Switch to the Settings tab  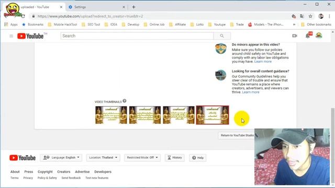click(97, 7)
